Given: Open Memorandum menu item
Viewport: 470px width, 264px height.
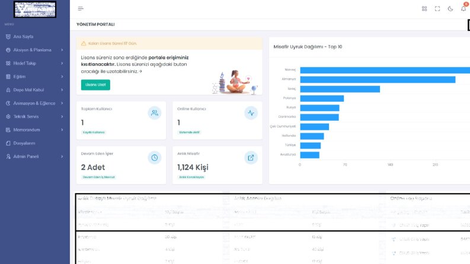Looking at the screenshot, I should 27,130.
